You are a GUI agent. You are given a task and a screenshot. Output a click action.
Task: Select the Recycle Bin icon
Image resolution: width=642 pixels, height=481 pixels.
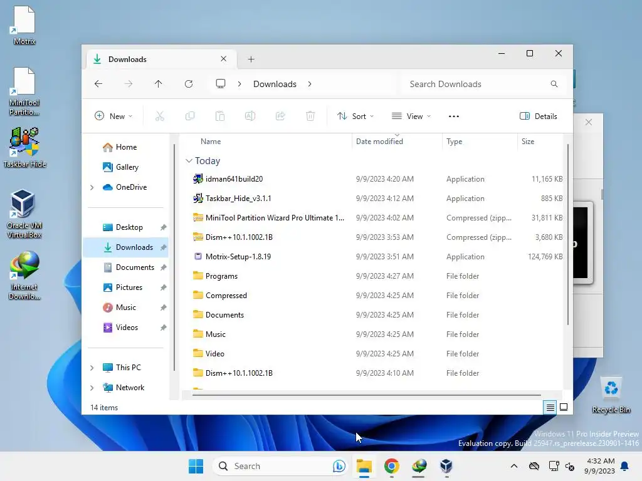click(611, 396)
